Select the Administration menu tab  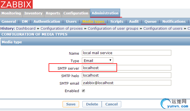[105, 13]
